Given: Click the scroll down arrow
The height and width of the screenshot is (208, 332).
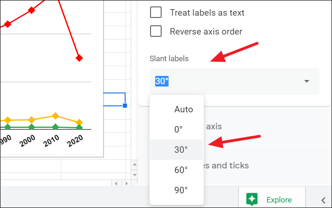Looking at the screenshot, I should click(134, 175).
